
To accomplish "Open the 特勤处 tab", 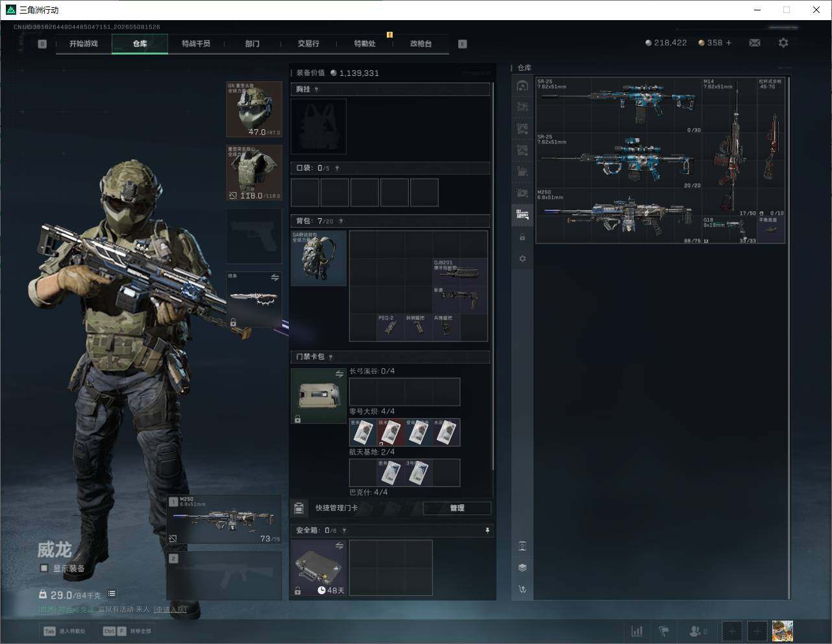I will coord(365,43).
